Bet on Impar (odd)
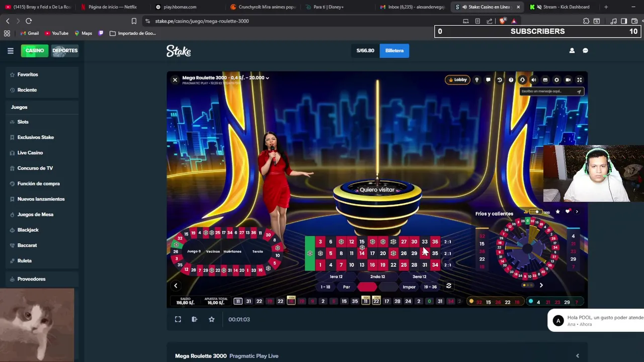Image resolution: width=644 pixels, height=362 pixels. [x=409, y=287]
